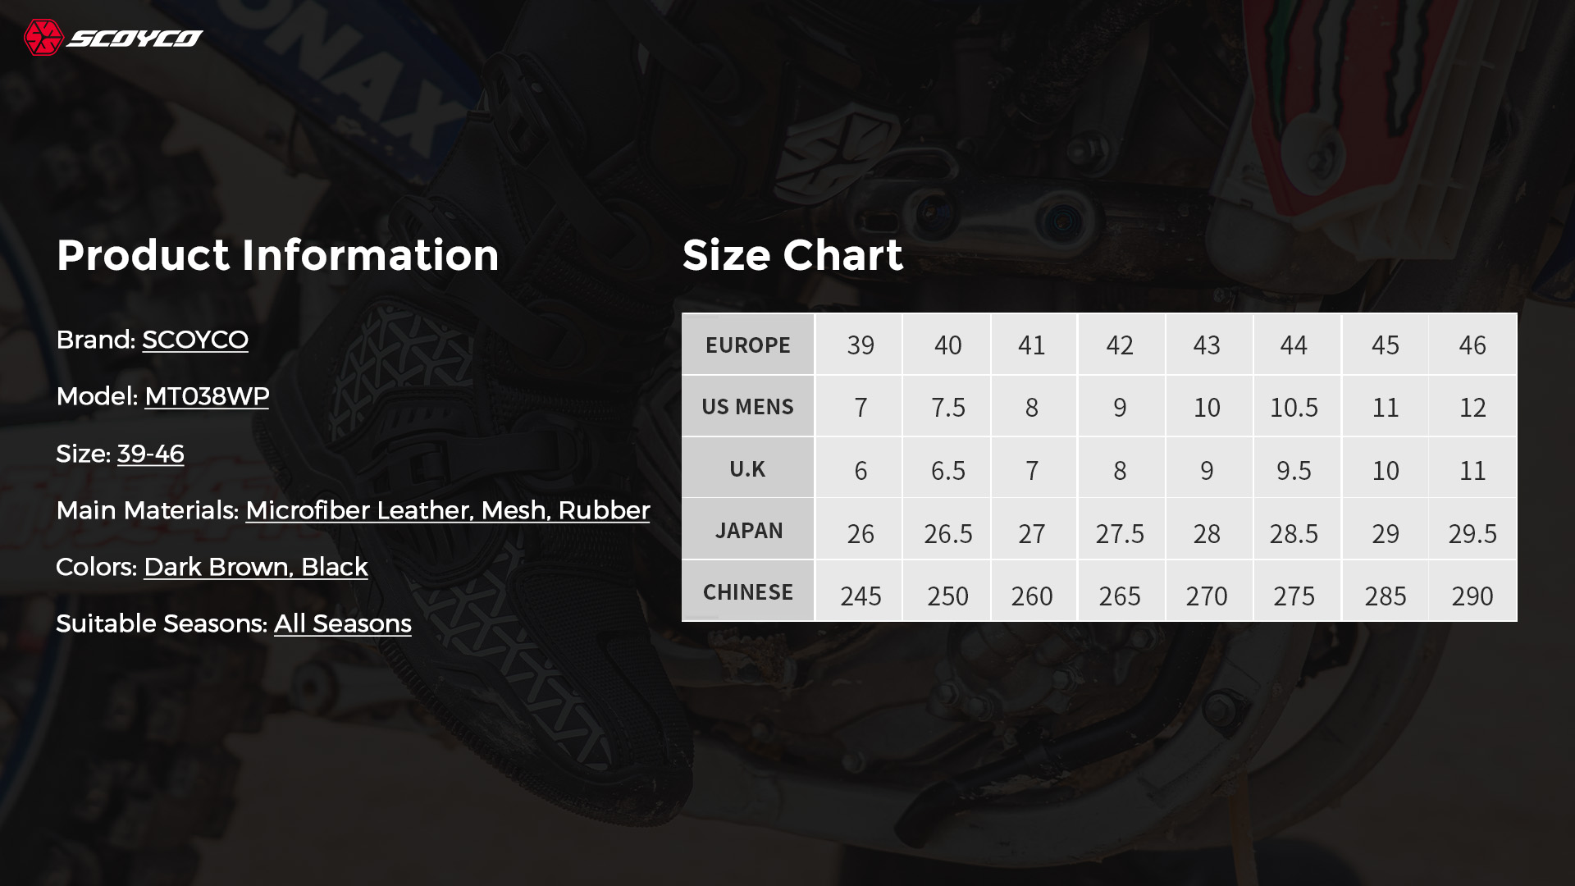Select the EUROPE row header

pos(748,345)
